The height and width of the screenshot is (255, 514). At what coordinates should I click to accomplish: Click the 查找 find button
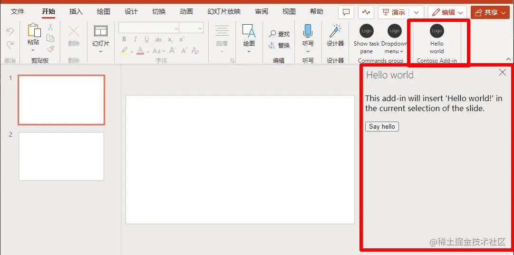point(279,34)
